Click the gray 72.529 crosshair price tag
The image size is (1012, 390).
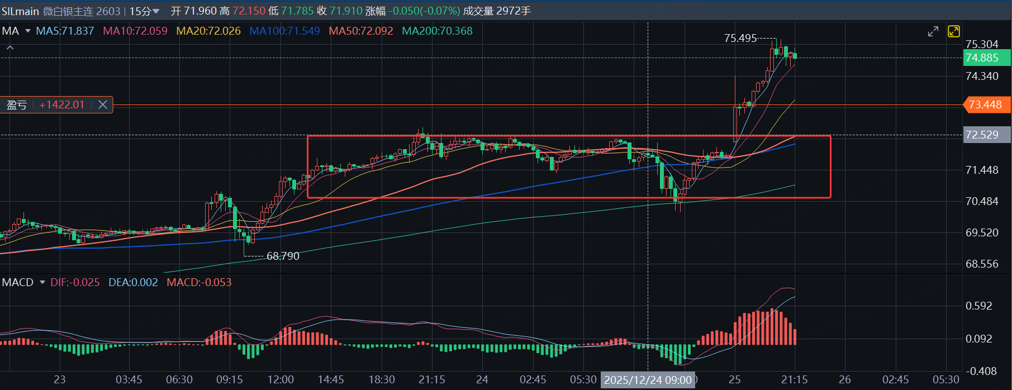[x=987, y=135]
